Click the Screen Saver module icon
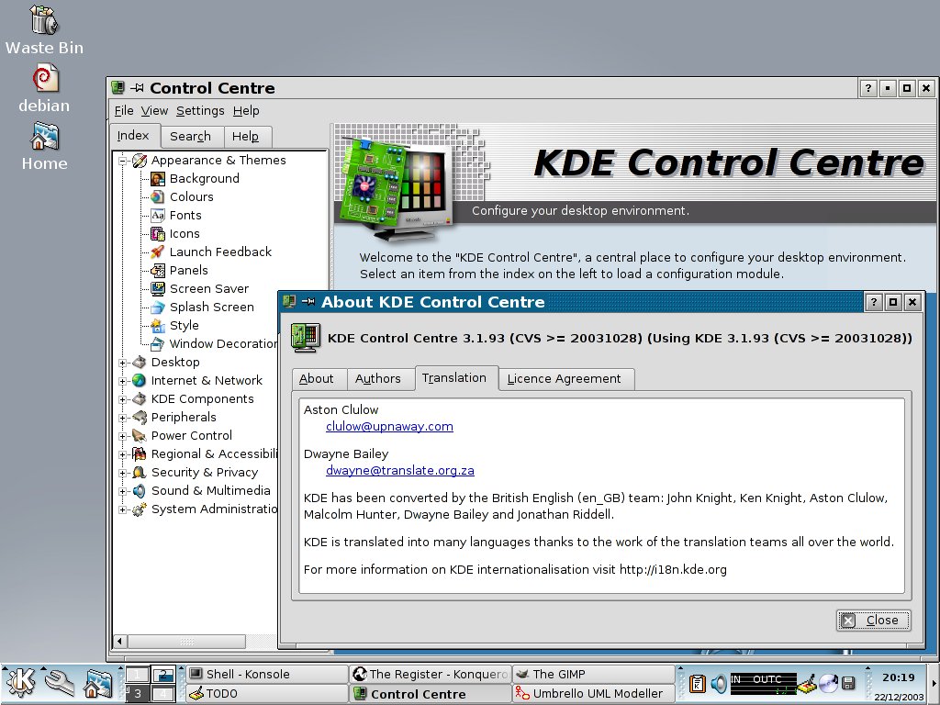The height and width of the screenshot is (705, 940). coord(158,289)
